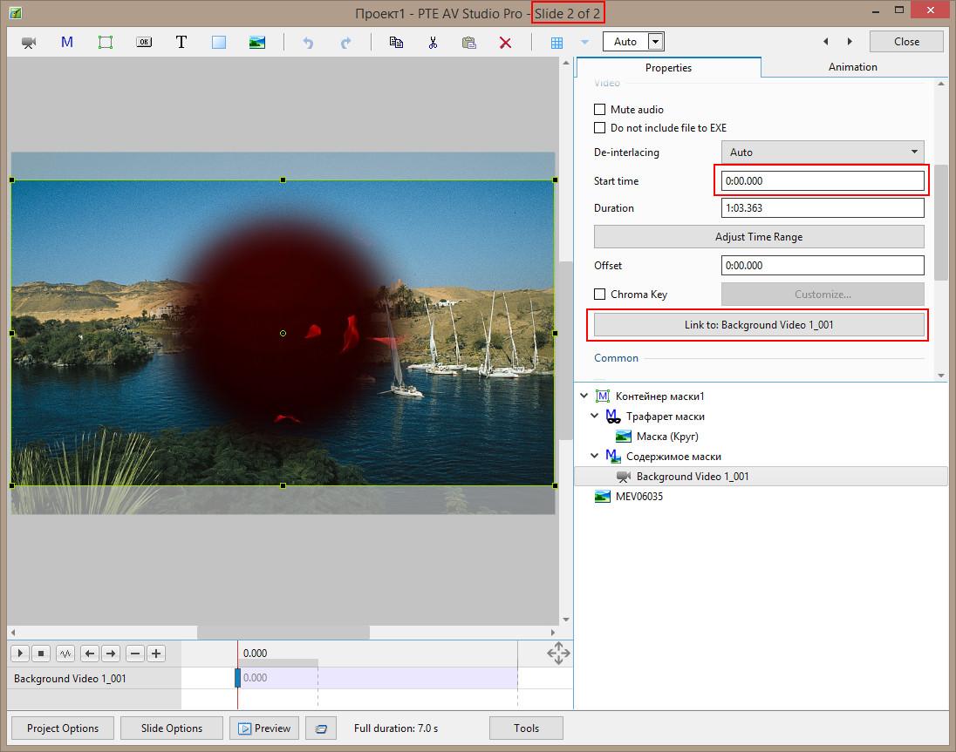Click the Start time input field
Screen dimensions: 956x752
pos(822,181)
